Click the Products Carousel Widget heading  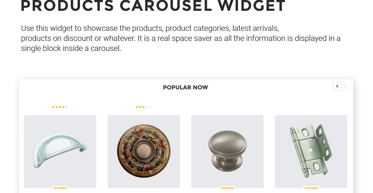[x=153, y=6]
